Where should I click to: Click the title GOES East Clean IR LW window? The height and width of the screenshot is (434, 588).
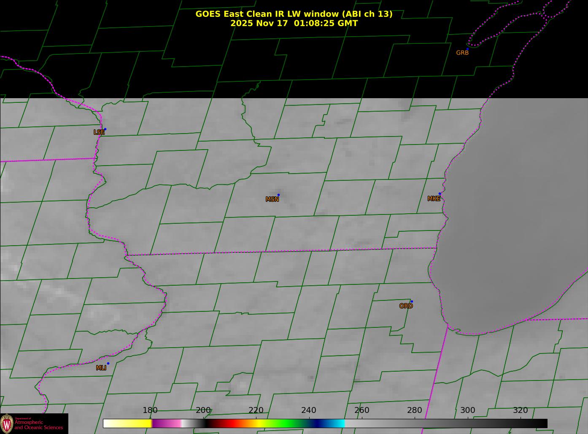pos(294,14)
